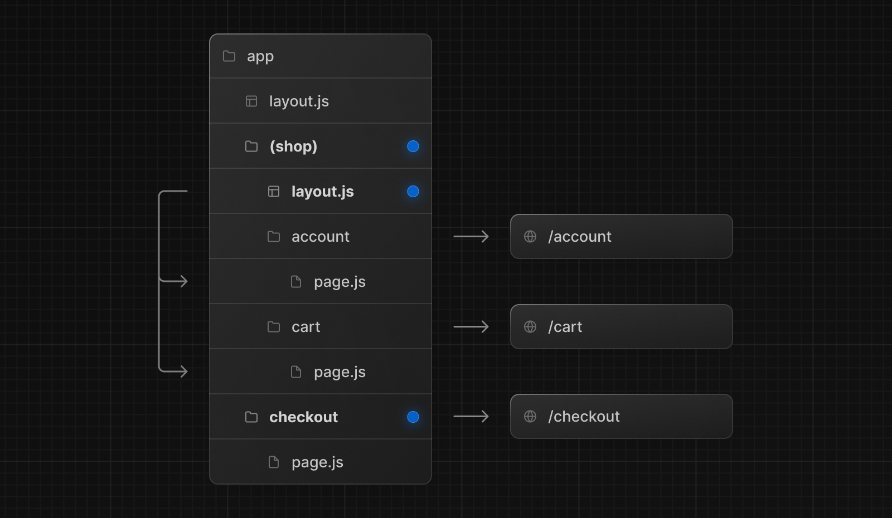This screenshot has height=518, width=892.
Task: Select the globe icon in the /checkout box
Action: point(531,416)
